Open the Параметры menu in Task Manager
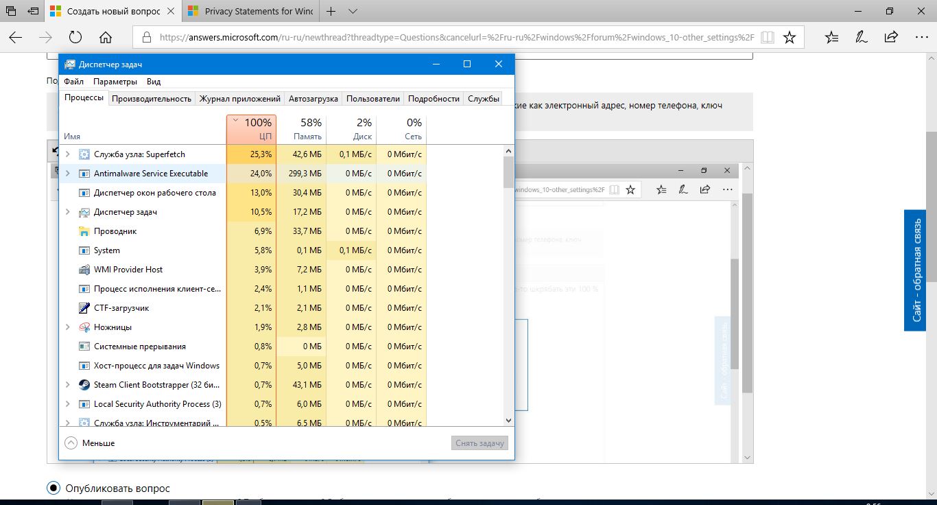Viewport: 937px width, 505px height. point(115,81)
